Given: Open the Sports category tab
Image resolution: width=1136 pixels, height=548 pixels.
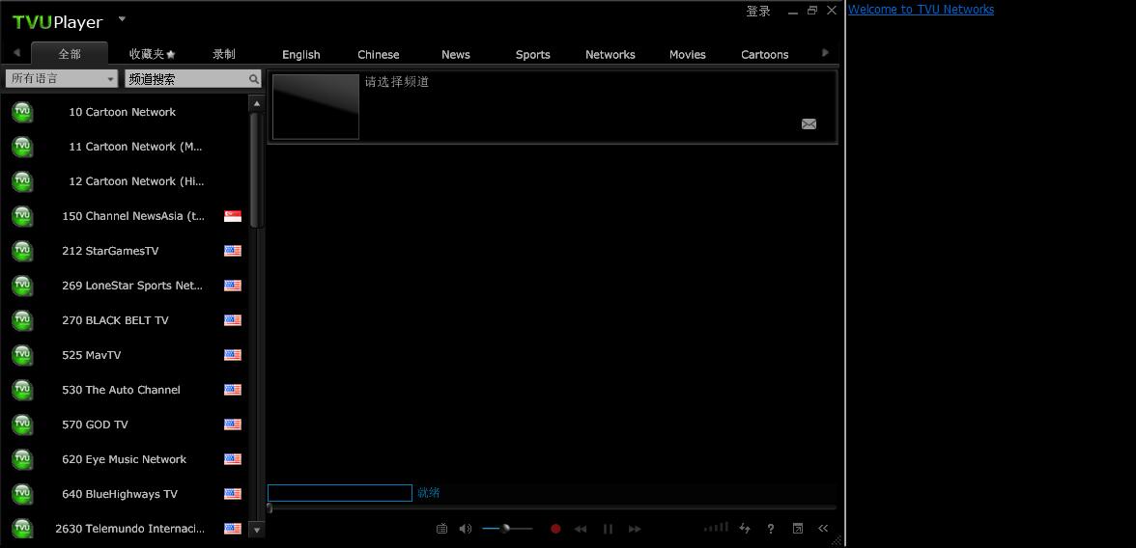Looking at the screenshot, I should (x=533, y=54).
